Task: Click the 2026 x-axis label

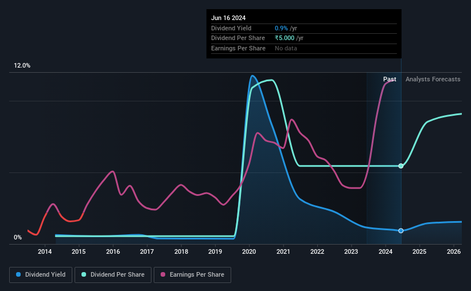Action: pyautogui.click(x=454, y=251)
